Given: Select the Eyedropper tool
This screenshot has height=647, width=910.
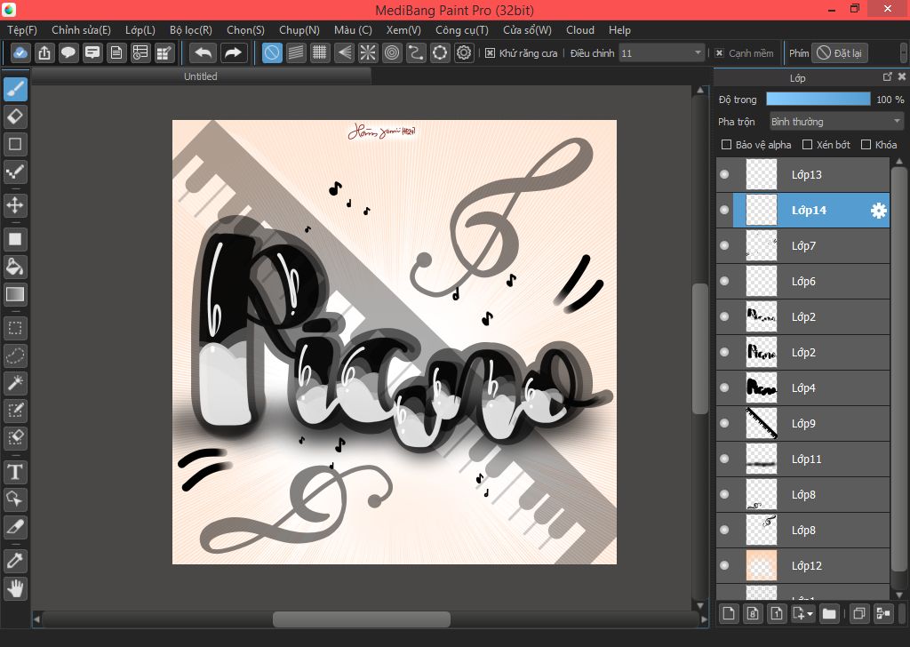Looking at the screenshot, I should (x=15, y=561).
